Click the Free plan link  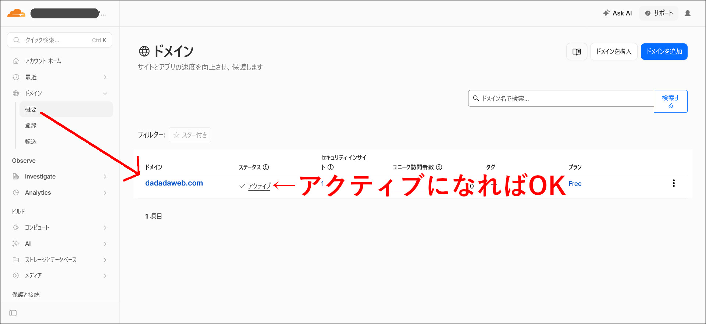(x=575, y=184)
